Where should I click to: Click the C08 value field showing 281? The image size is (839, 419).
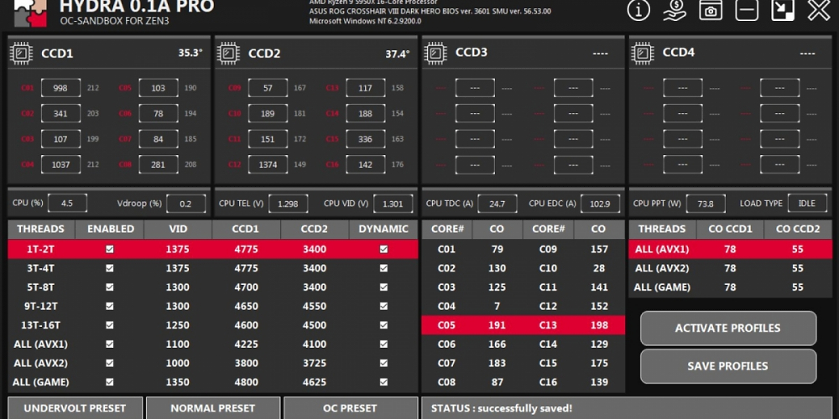[x=159, y=164]
